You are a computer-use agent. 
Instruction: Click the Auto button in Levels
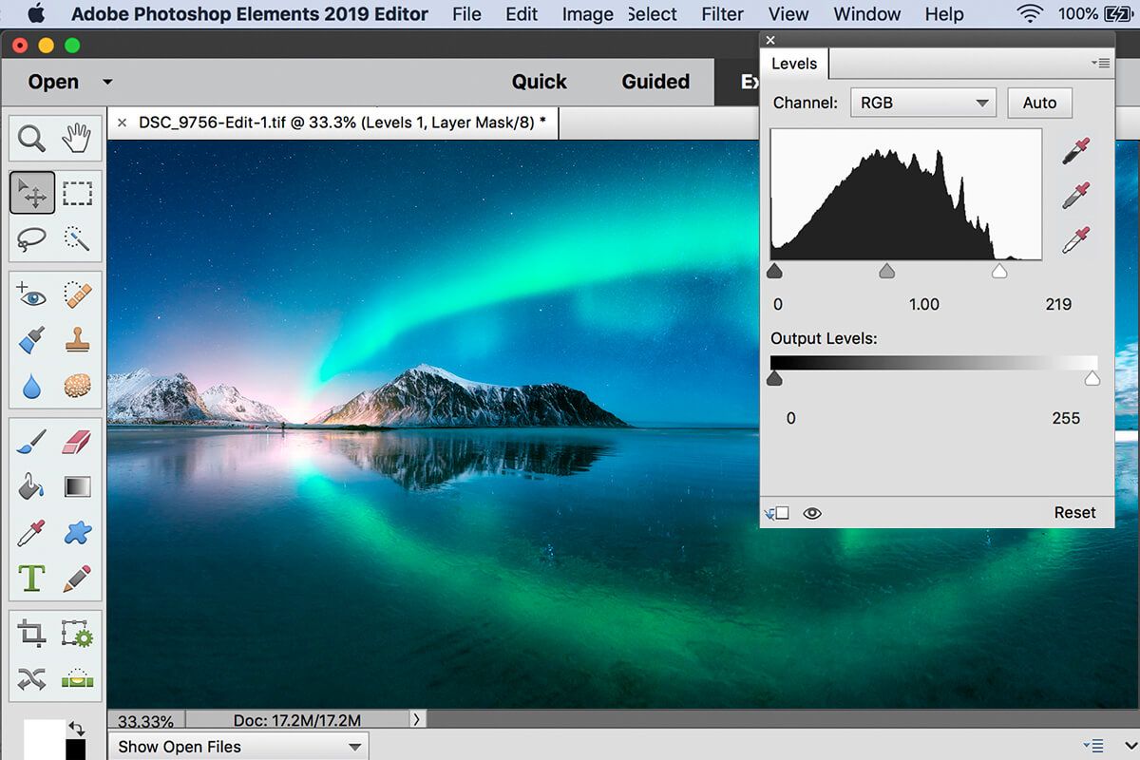(1039, 103)
